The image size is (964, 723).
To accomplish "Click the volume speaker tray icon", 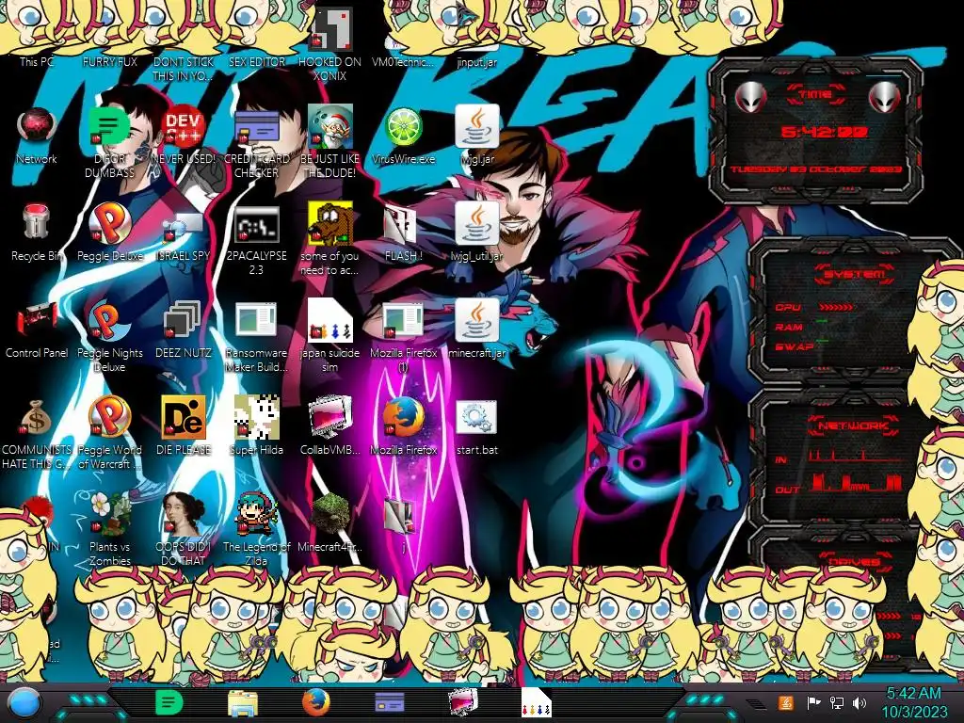I will tap(860, 702).
